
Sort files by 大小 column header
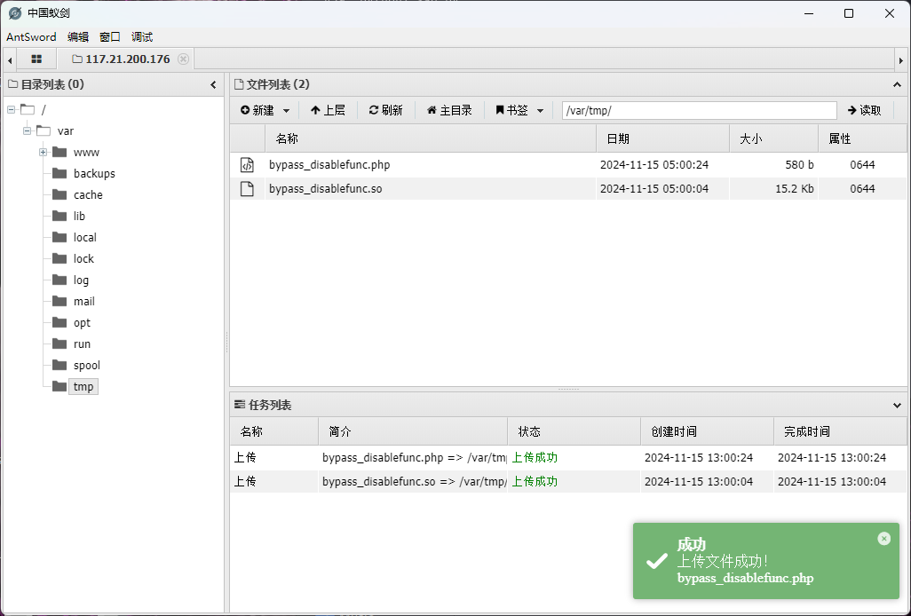tap(772, 138)
